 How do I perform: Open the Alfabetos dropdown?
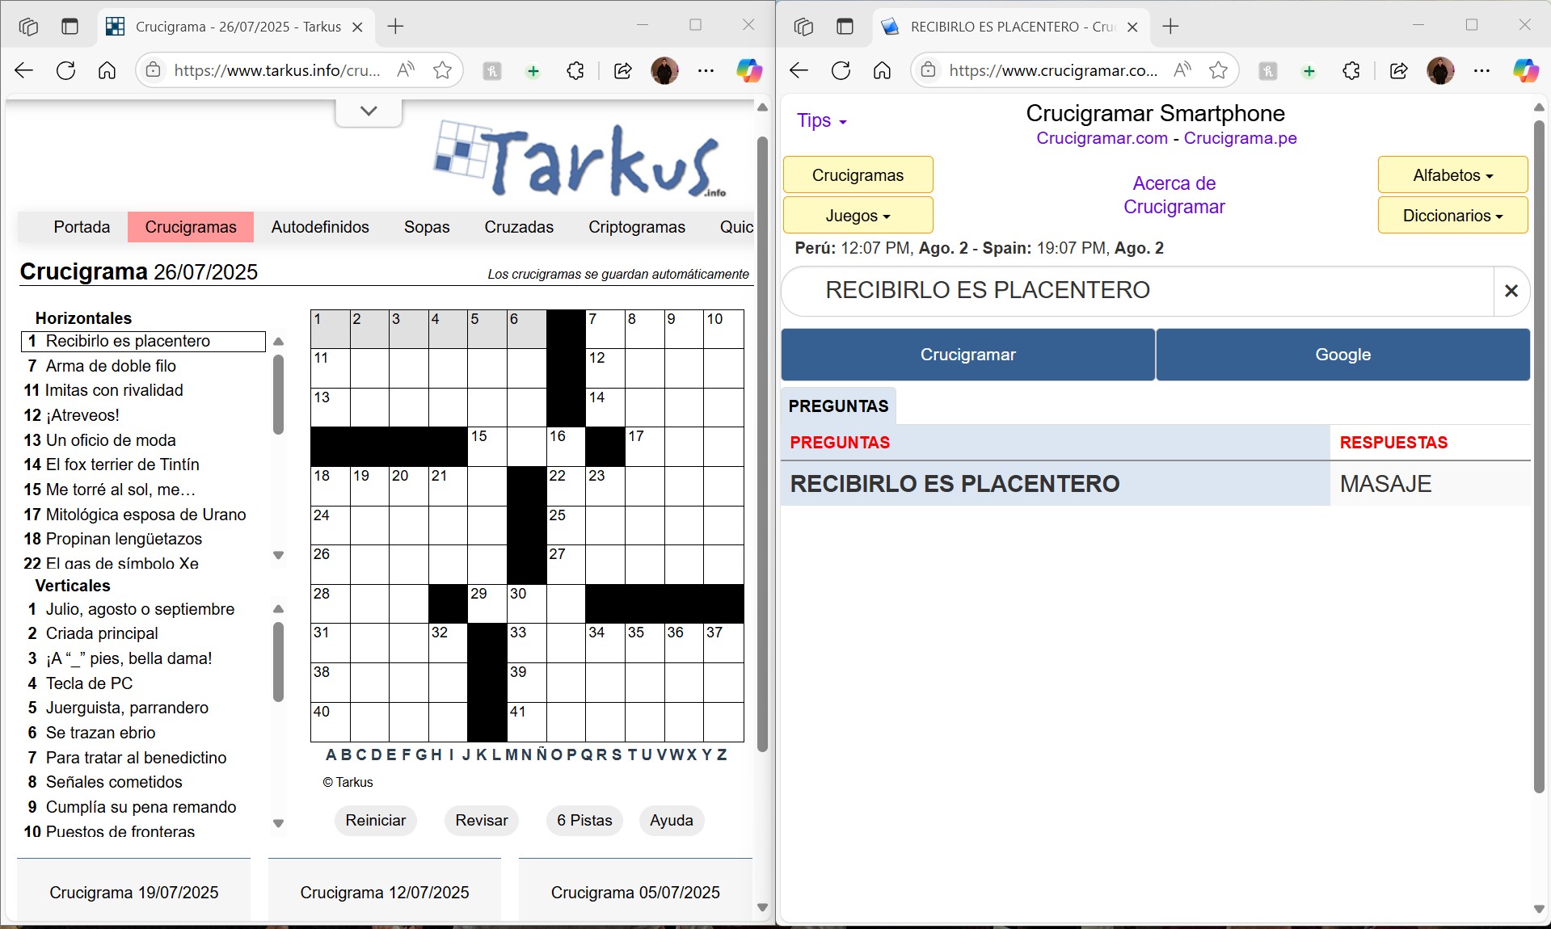pos(1452,175)
